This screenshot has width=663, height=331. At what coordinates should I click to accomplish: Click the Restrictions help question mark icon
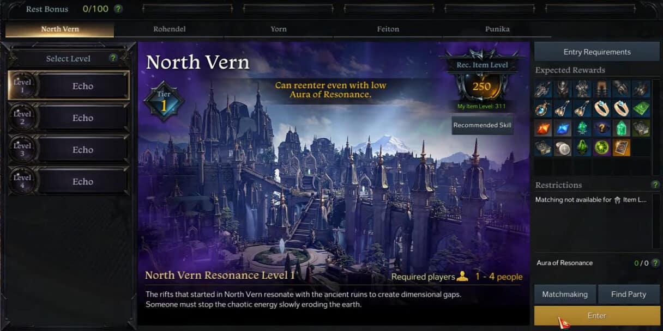pos(655,185)
